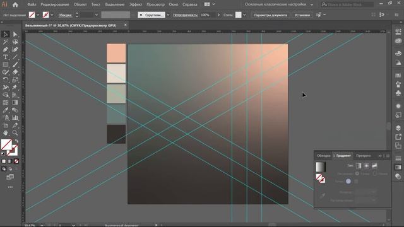Viewport: 404px width, 227px height.
Task: Click Параметры документа button
Action: pos(271,15)
